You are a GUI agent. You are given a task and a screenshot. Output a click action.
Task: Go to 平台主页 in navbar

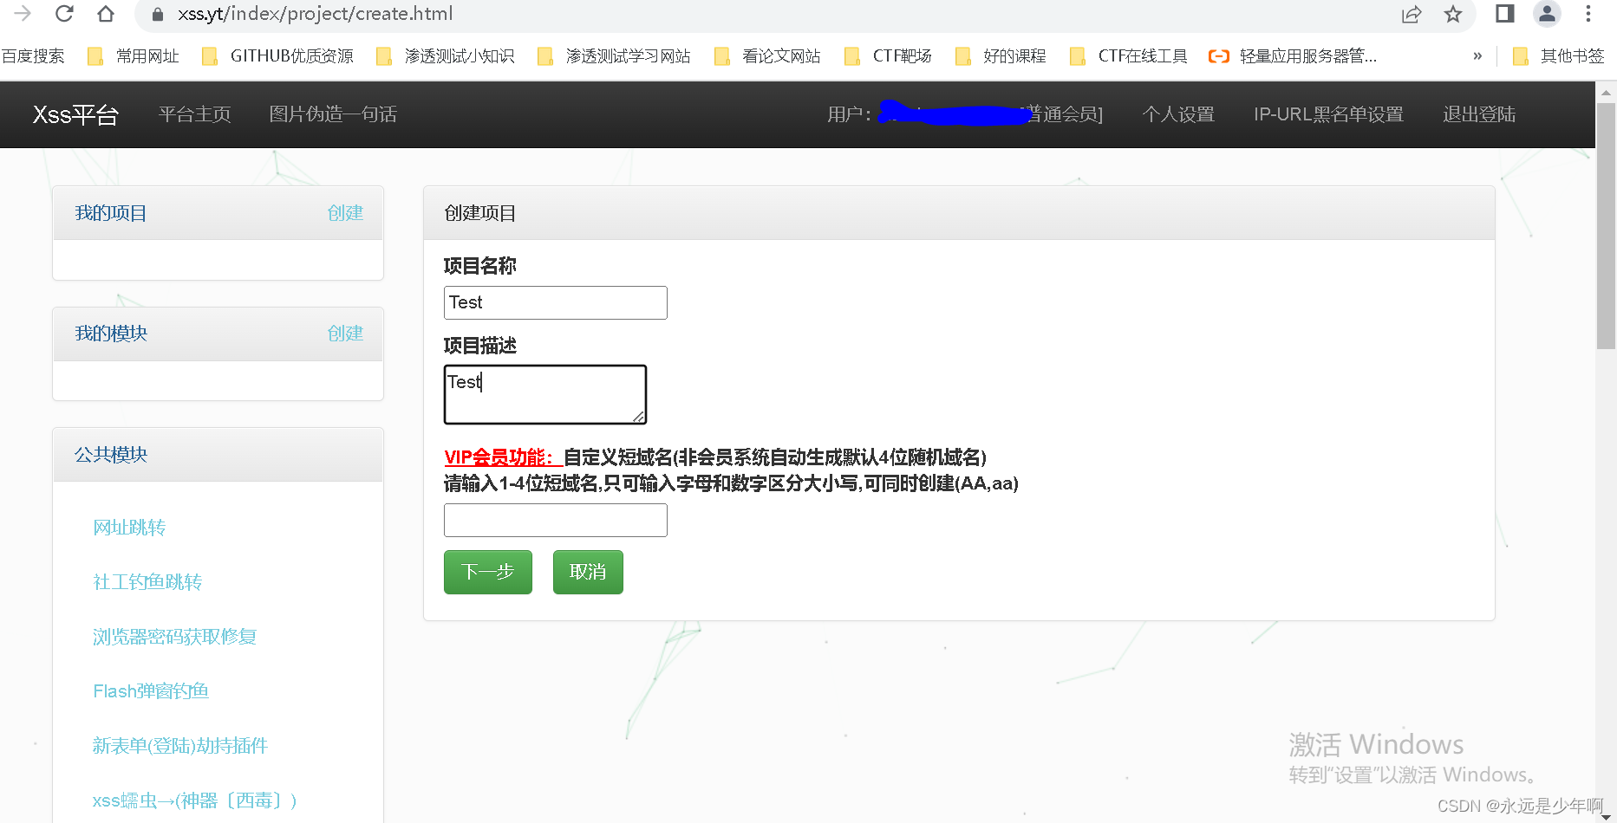[195, 114]
